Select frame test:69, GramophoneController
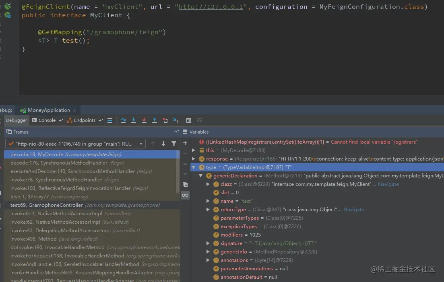The width and height of the screenshot is (444, 282). tap(92, 205)
